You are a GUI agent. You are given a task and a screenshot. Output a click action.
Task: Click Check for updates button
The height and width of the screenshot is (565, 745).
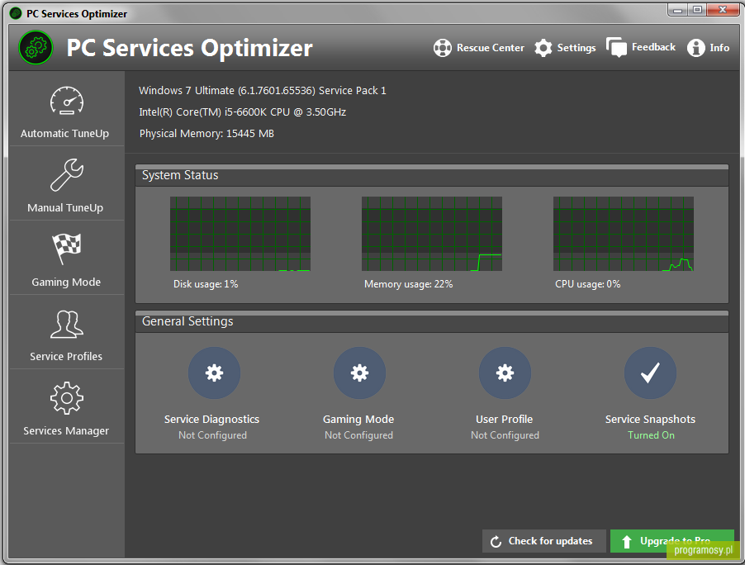[544, 541]
